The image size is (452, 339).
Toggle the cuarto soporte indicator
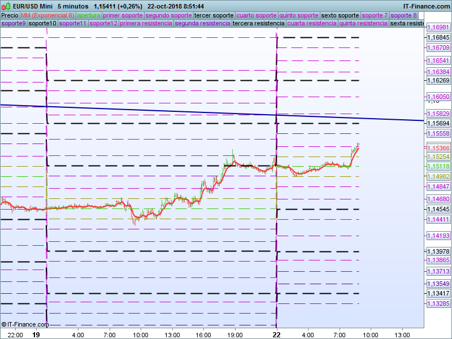tap(257, 15)
